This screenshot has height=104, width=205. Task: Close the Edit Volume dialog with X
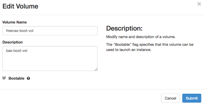click(199, 4)
